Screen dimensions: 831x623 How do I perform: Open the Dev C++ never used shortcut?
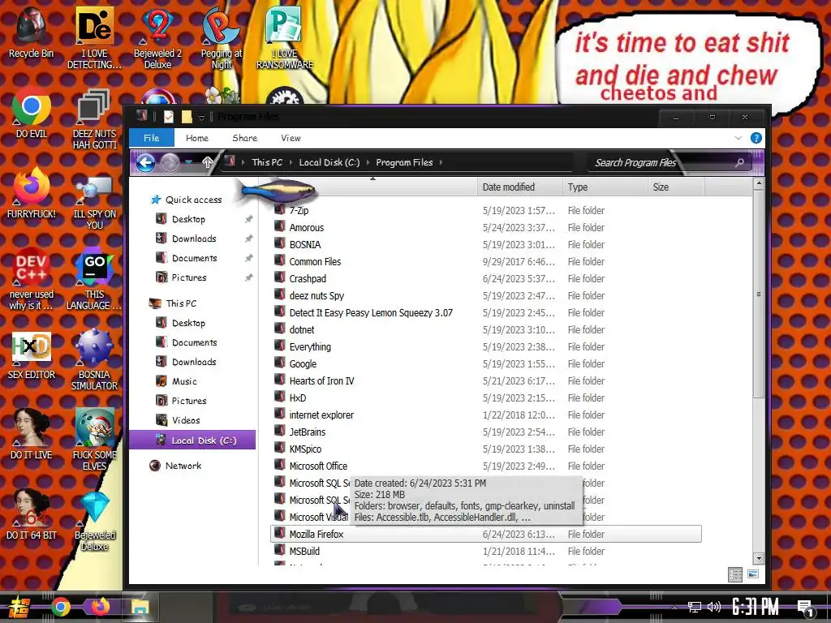tap(32, 279)
